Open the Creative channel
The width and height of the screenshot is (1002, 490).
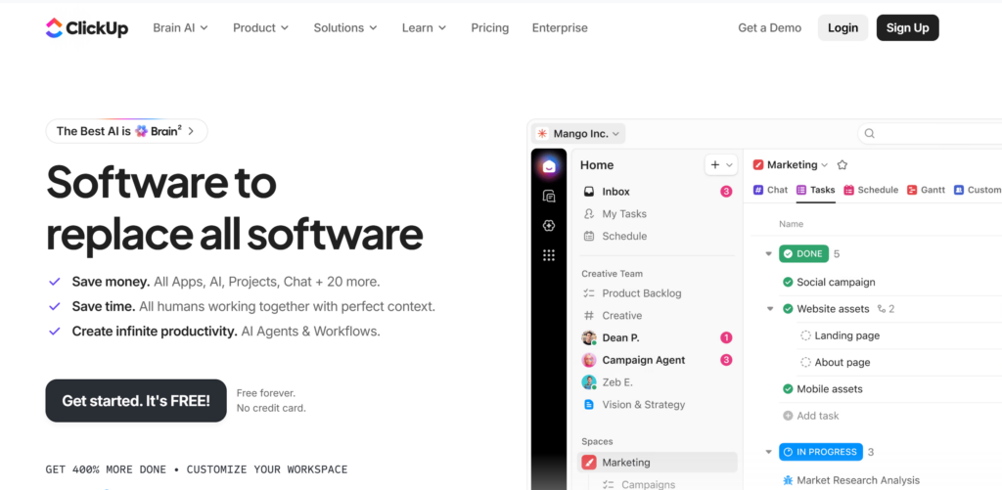pyautogui.click(x=657, y=316)
